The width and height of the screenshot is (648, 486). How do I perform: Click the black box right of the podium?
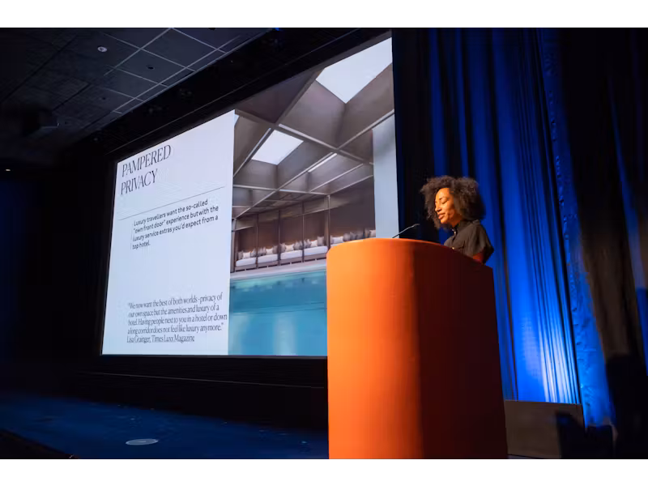(543, 425)
